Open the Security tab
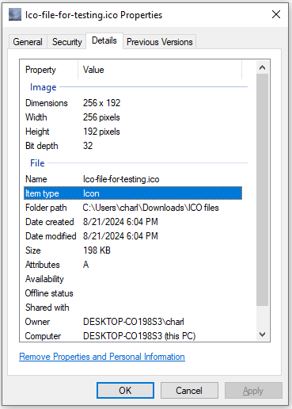 pos(66,42)
